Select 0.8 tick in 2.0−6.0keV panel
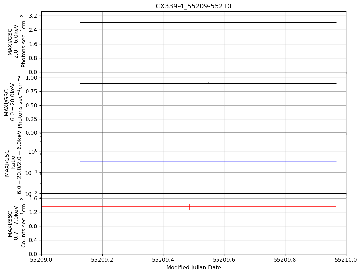Viewport: 361px width, 275px height. tap(33, 58)
